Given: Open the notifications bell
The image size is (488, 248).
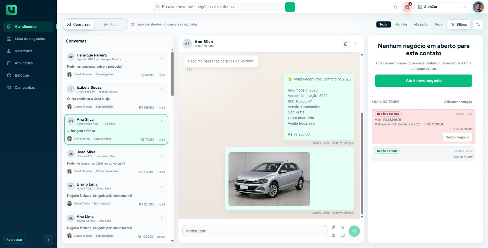Looking at the screenshot, I should [x=395, y=7].
